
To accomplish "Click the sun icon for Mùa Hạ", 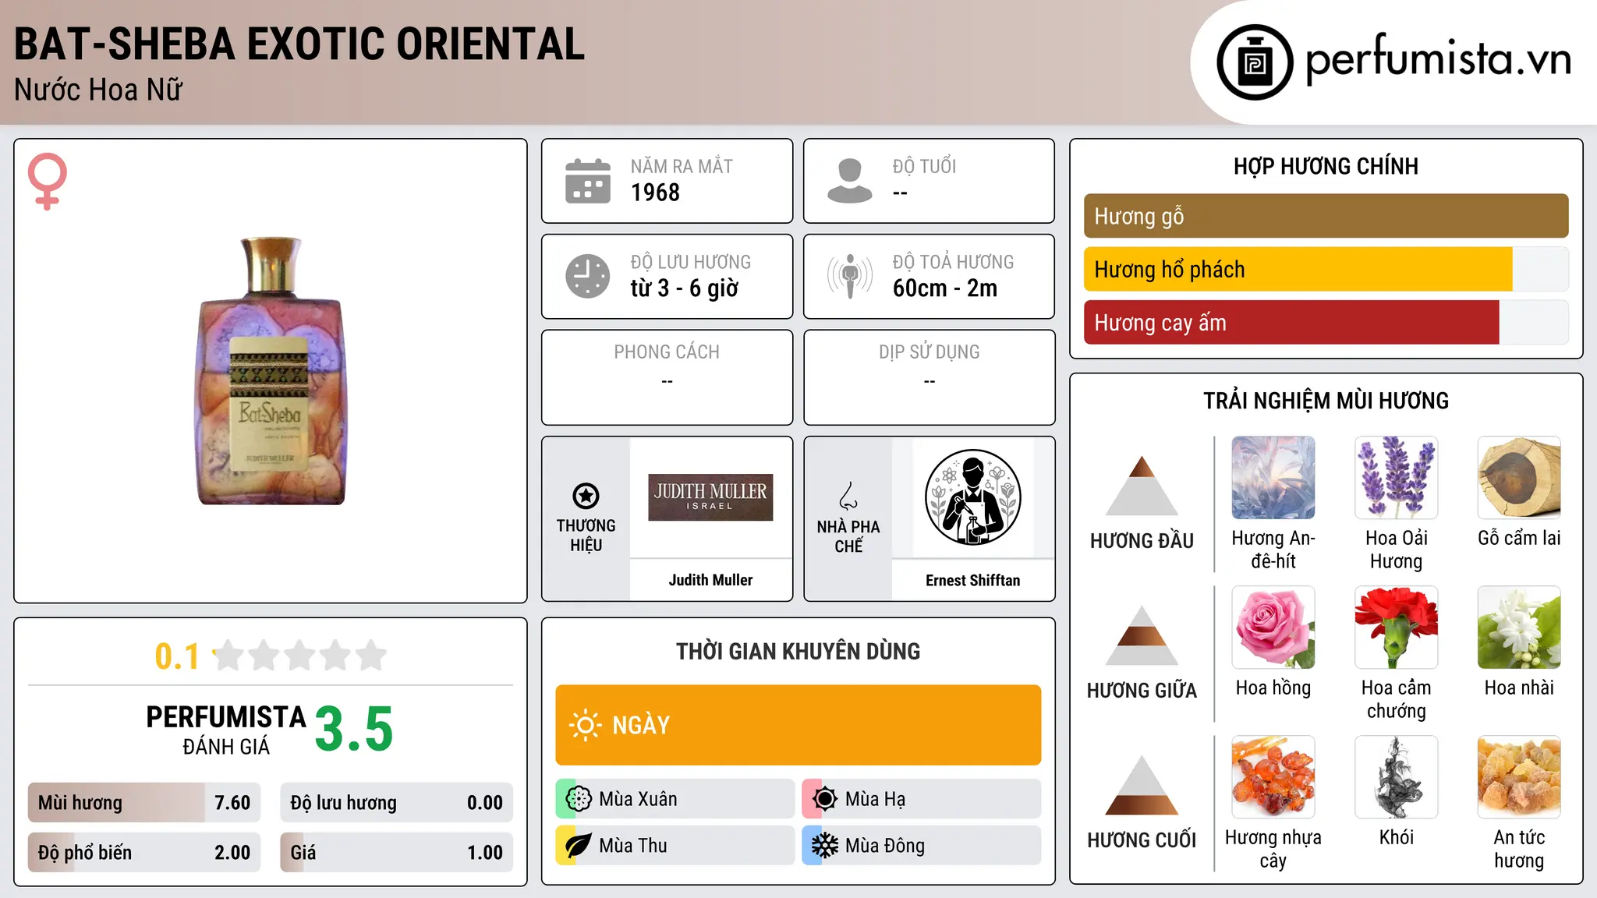I will click(825, 799).
